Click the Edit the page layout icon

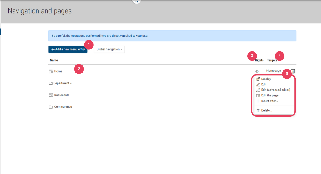pyautogui.click(x=258, y=95)
